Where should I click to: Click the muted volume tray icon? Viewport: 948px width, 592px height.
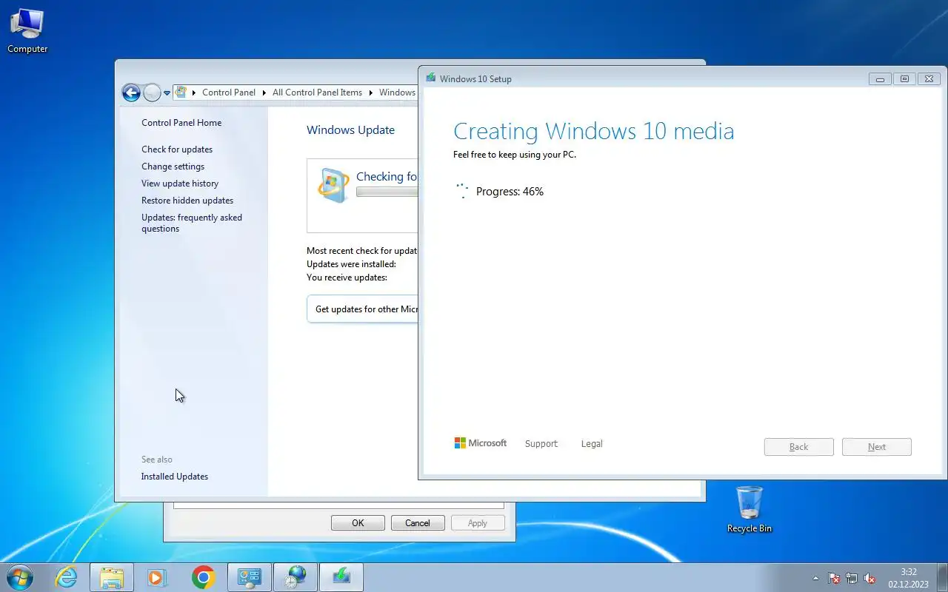click(x=869, y=578)
